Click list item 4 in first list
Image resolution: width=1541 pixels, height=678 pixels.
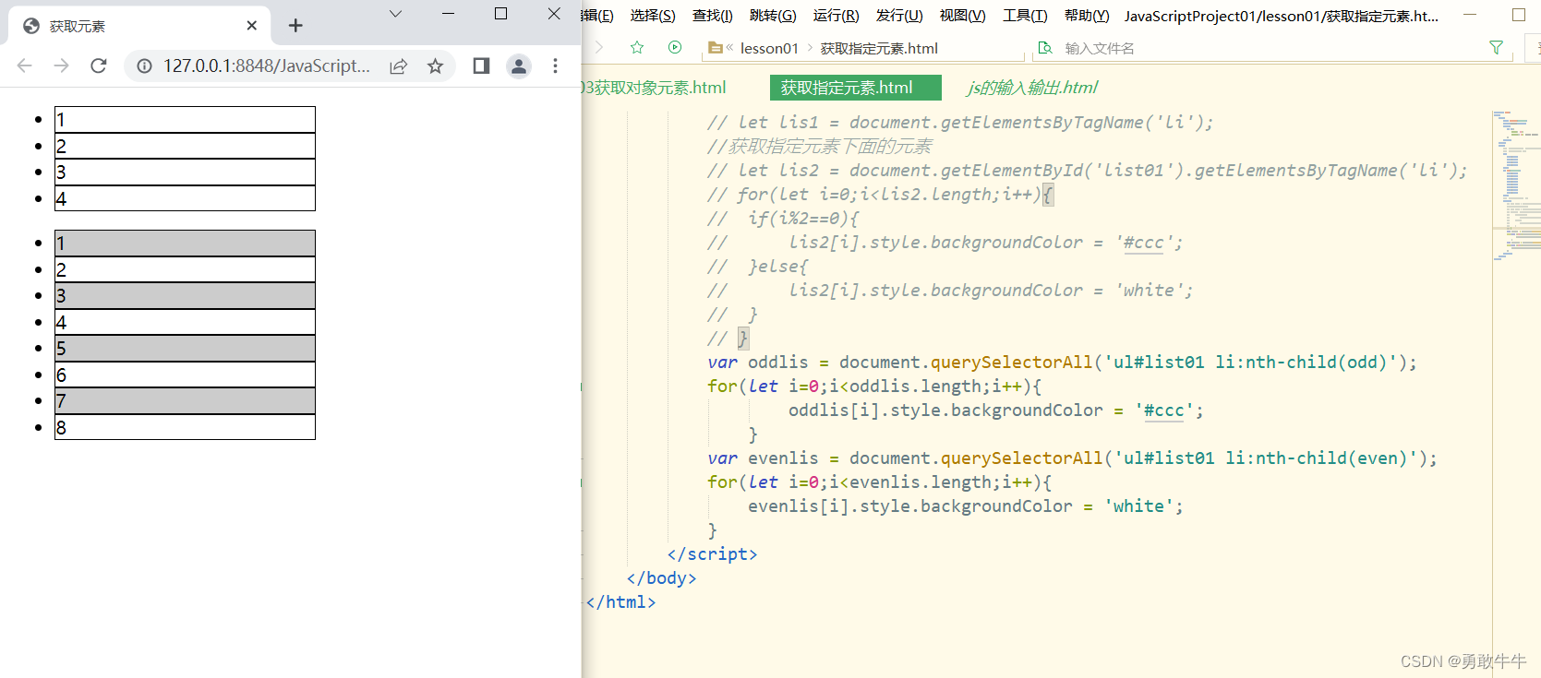point(185,198)
